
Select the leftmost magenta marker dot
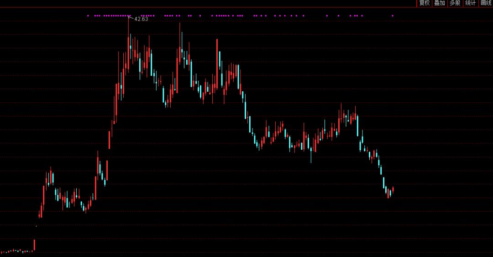[88, 16]
